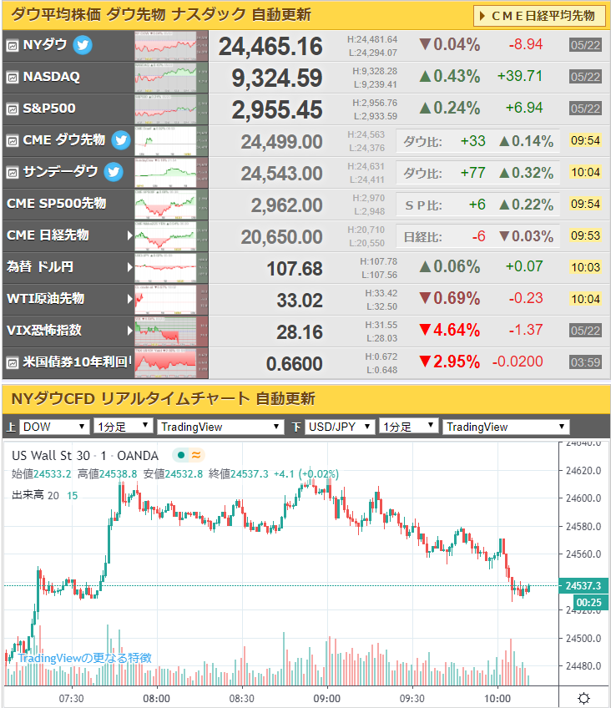Open the CME SP500先物 row label
This screenshot has width=611, height=708.
coord(57,204)
